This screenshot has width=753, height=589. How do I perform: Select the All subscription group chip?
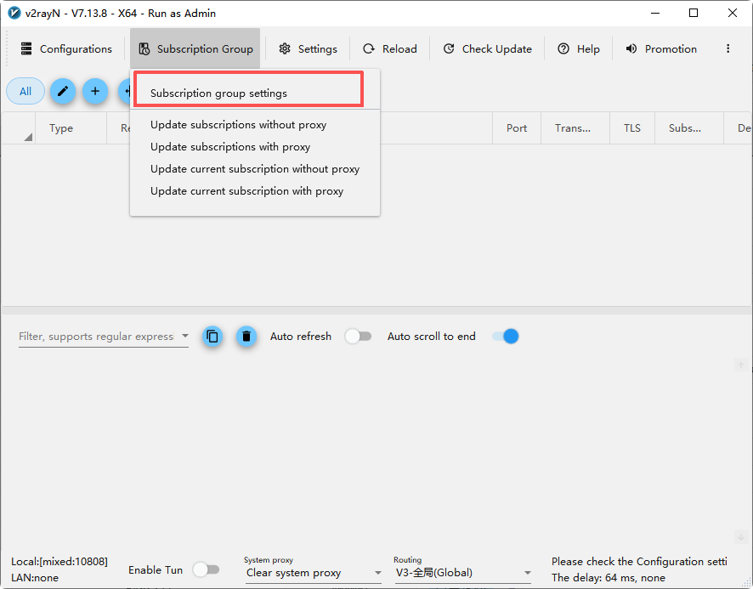[25, 91]
